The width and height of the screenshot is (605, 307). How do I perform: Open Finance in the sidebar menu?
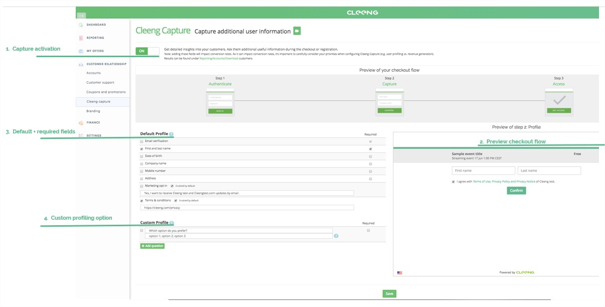[93, 122]
